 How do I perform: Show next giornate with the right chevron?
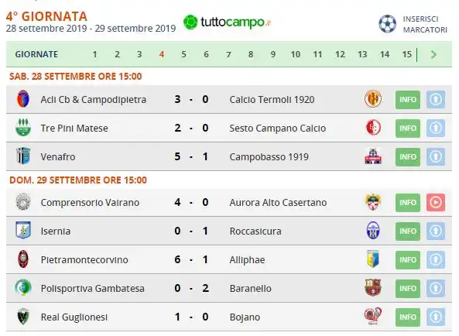click(433, 54)
